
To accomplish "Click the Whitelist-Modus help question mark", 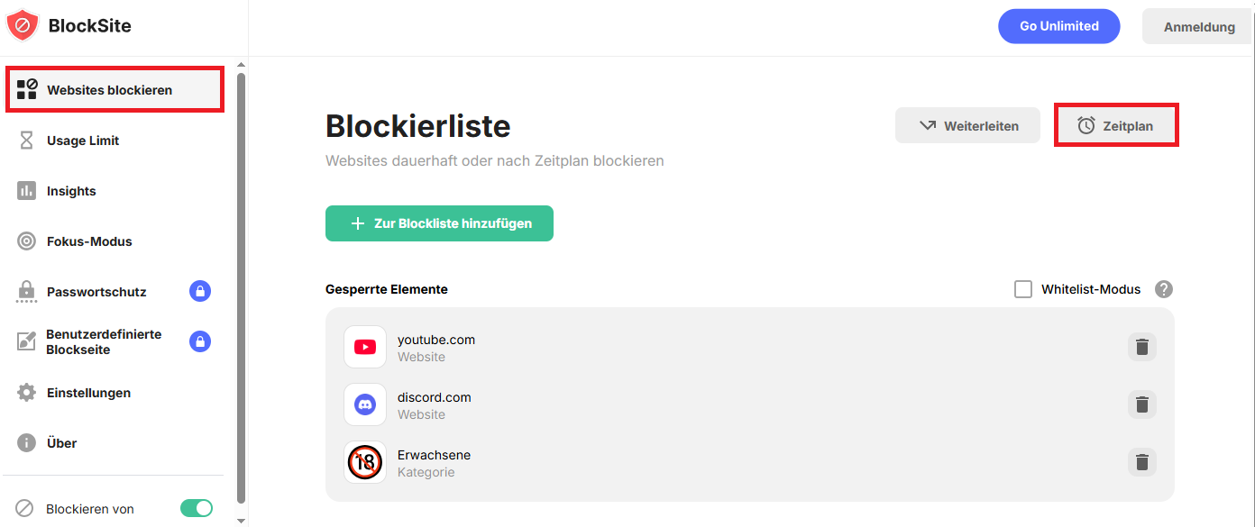I will pos(1164,289).
